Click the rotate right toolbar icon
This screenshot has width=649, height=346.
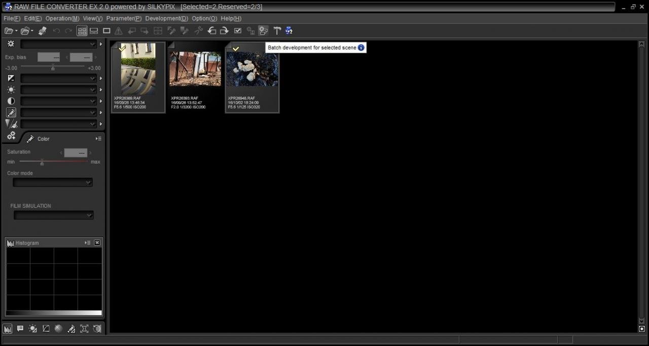(x=224, y=31)
